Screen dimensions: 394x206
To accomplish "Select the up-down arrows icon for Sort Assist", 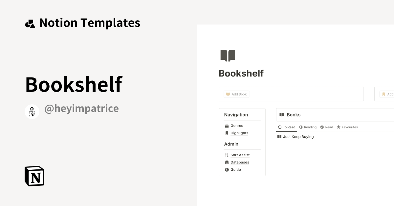I will coord(226,155).
